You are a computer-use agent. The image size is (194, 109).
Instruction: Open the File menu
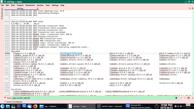[2, 5]
